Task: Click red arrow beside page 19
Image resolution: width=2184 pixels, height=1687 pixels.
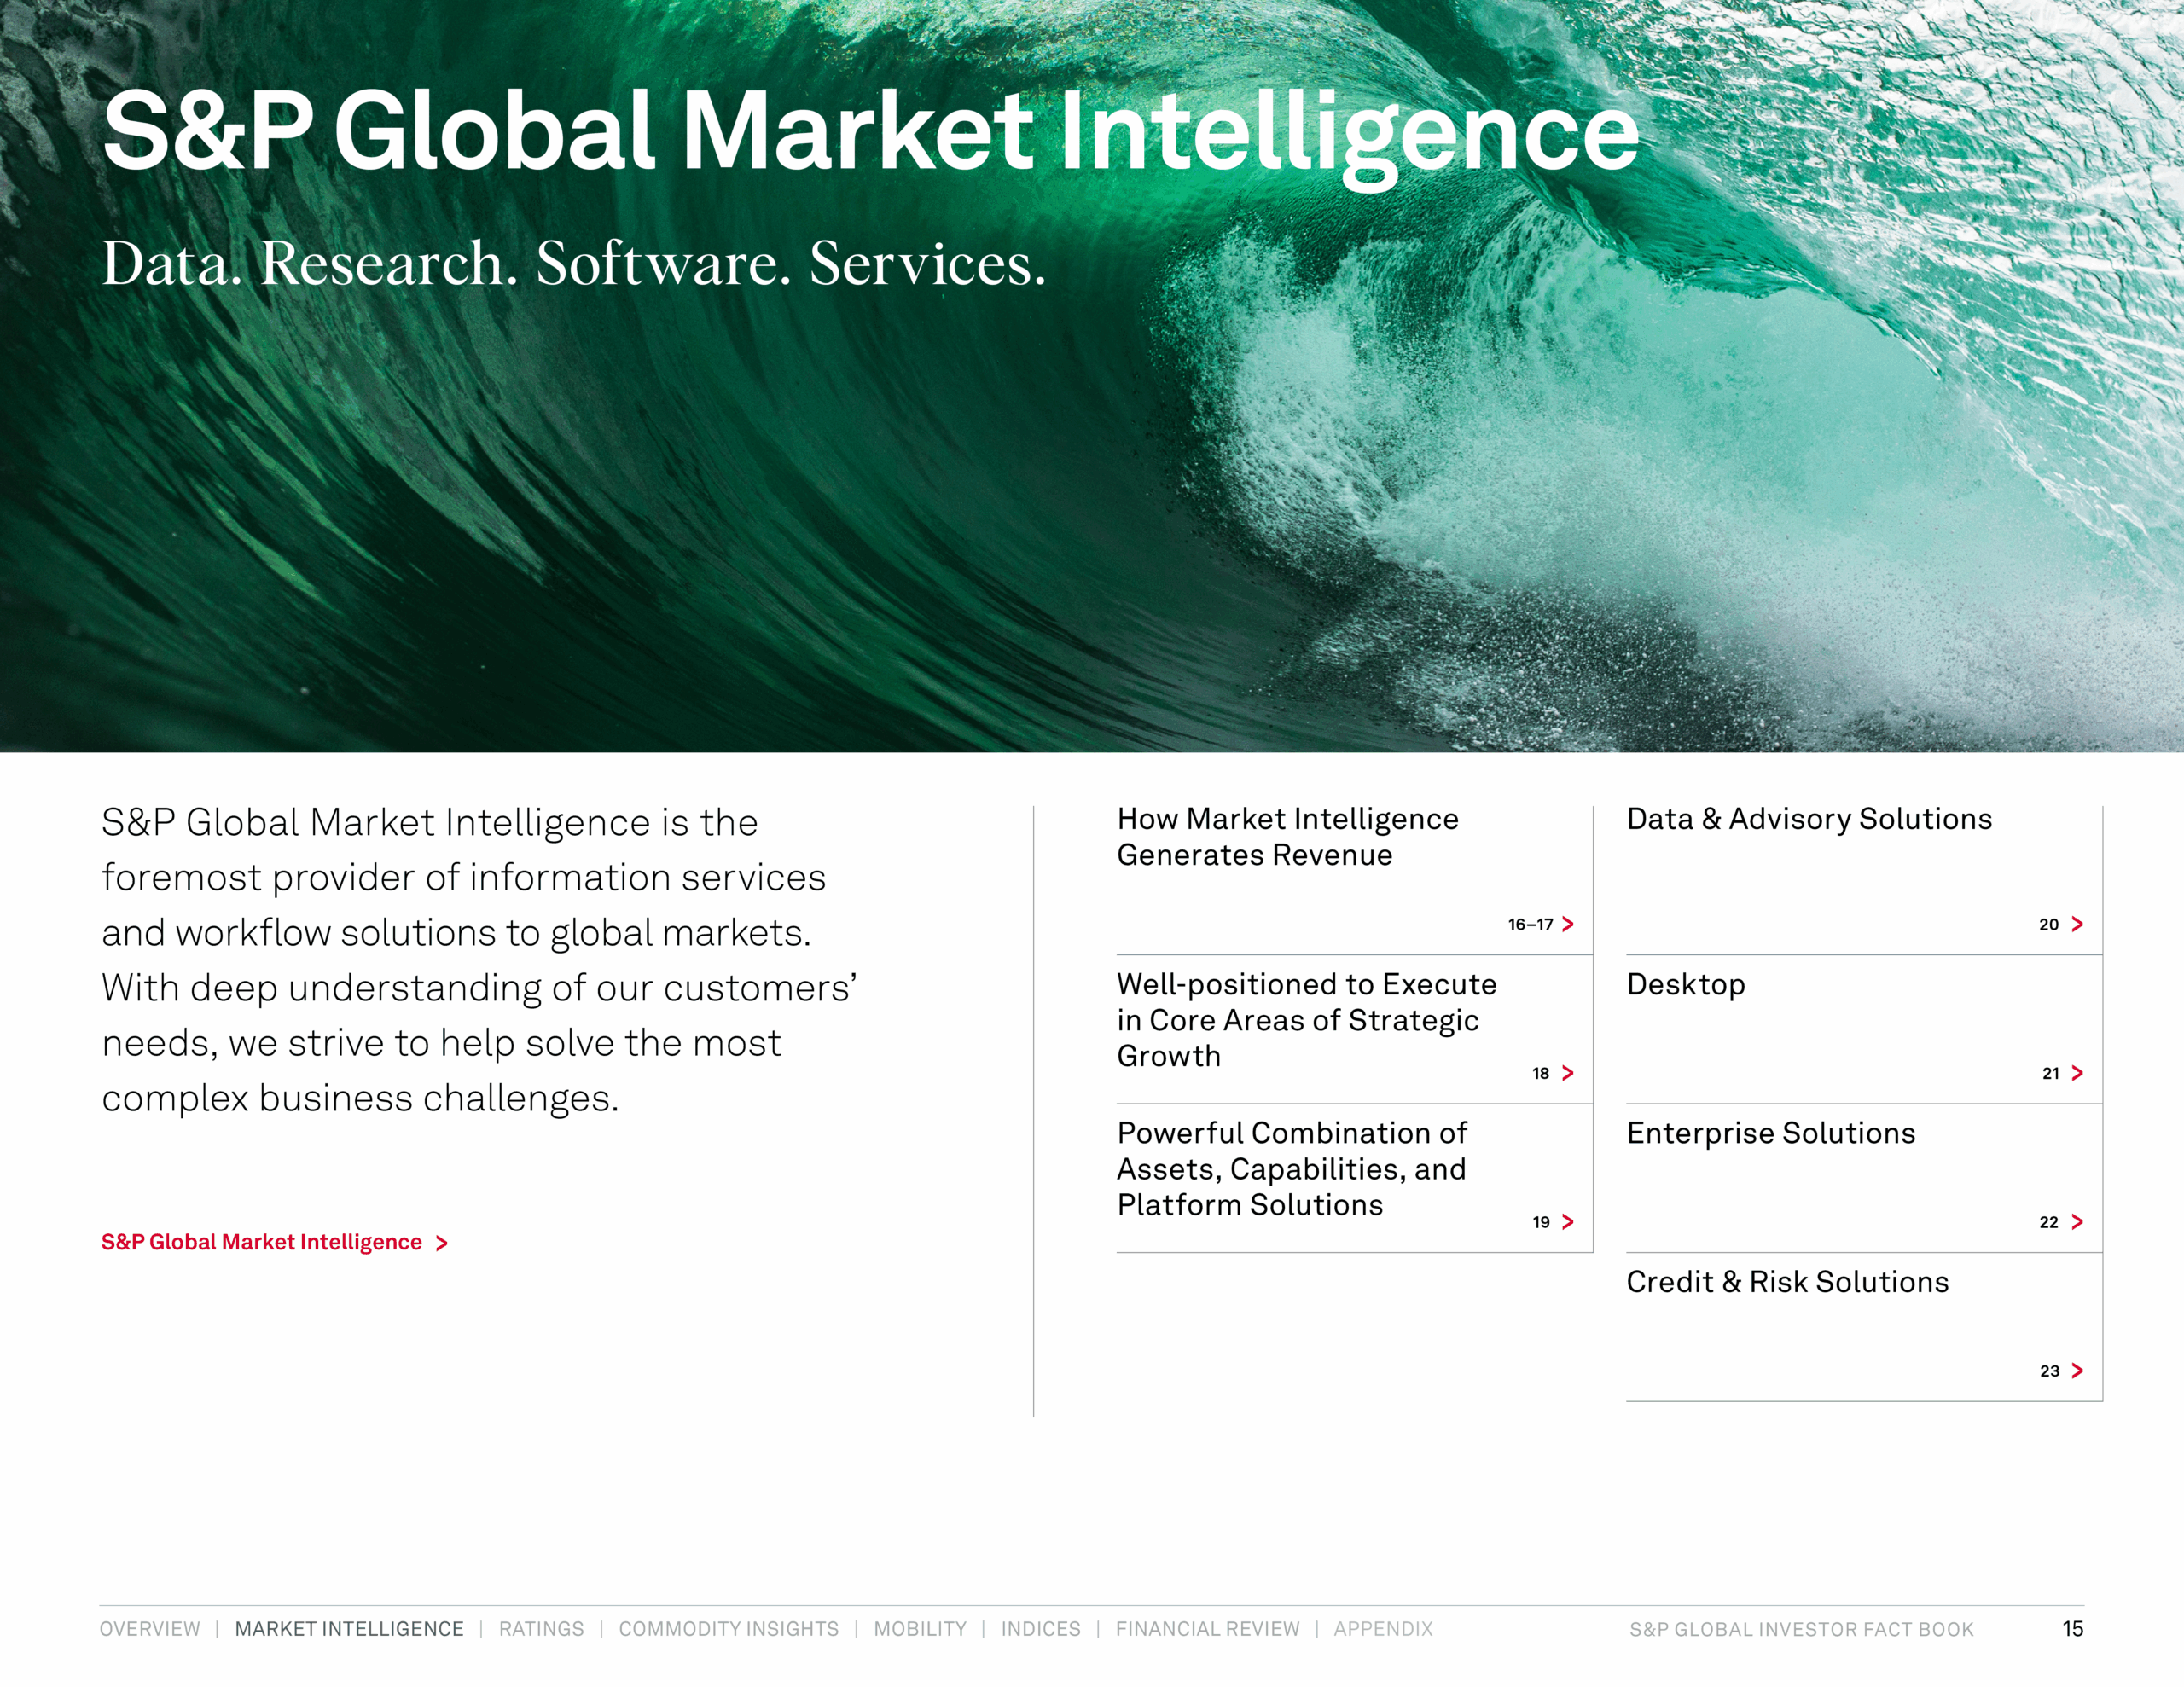Action: coord(1568,1222)
